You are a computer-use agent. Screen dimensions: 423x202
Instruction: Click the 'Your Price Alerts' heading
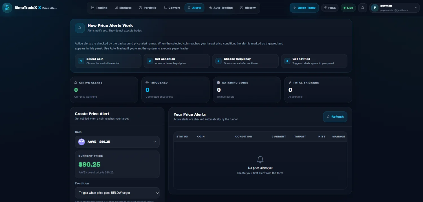[x=190, y=115]
